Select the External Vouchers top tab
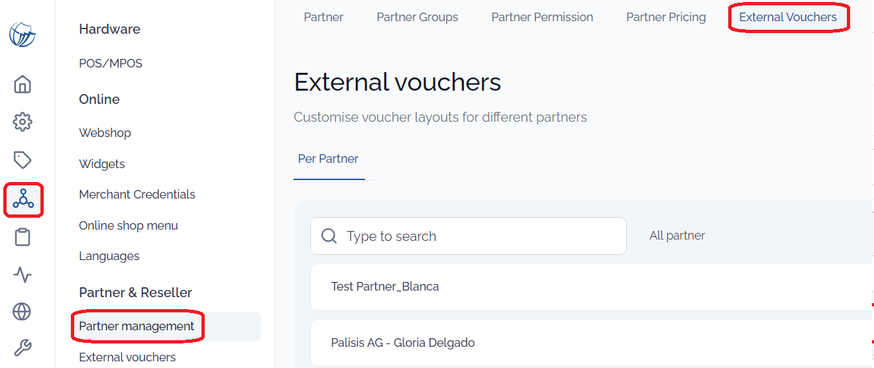 (788, 17)
